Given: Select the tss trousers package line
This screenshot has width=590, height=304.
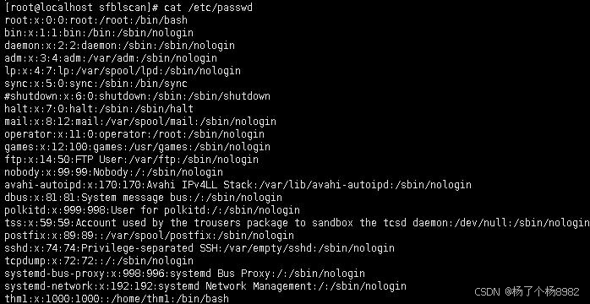Looking at the screenshot, I should tap(297, 223).
